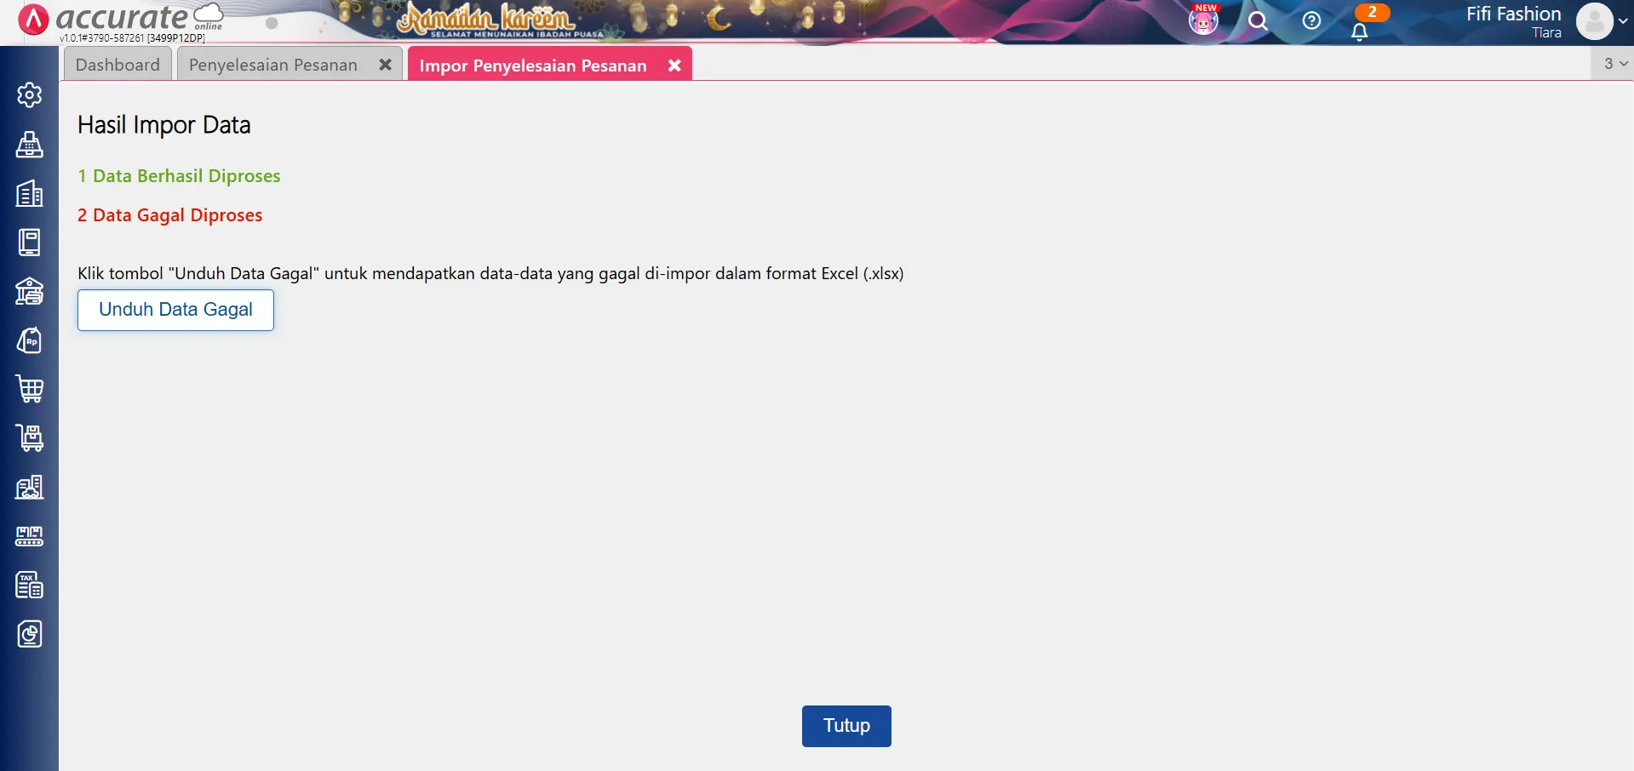Open the company building module icon
1634x771 pixels.
[x=29, y=194]
